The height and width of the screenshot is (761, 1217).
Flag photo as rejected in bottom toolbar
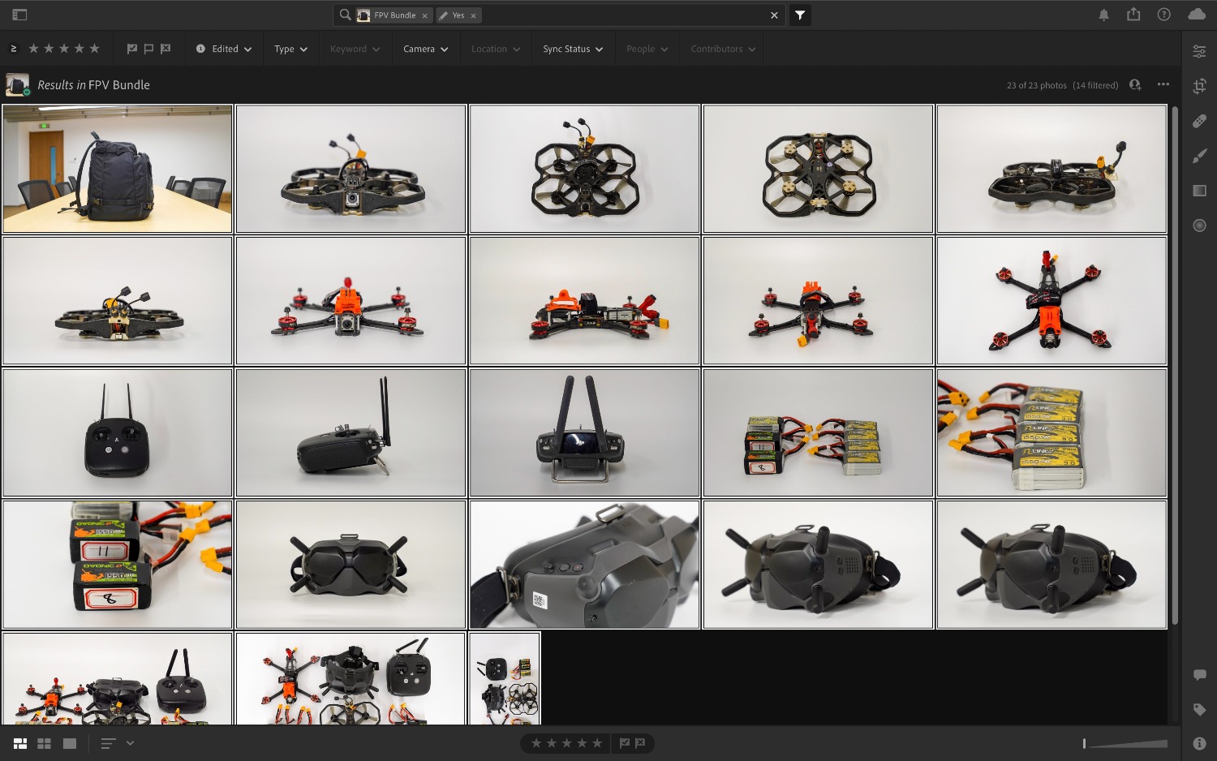[640, 743]
